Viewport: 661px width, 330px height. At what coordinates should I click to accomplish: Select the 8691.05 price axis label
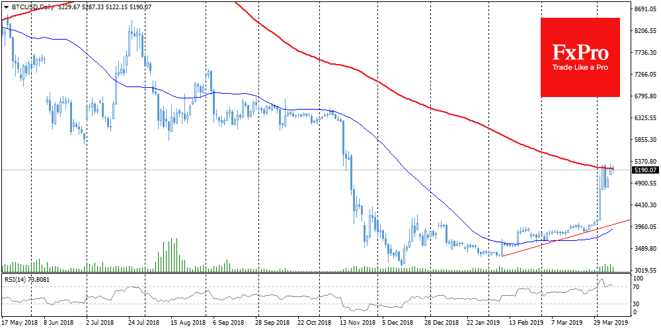(x=644, y=9)
